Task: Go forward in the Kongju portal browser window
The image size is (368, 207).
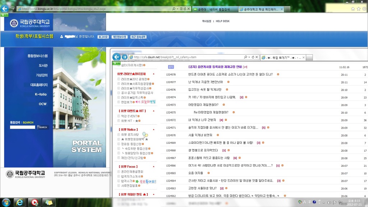Action: tap(13, 9)
